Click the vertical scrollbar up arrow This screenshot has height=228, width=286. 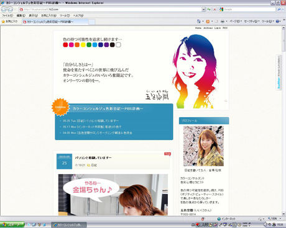284,28
